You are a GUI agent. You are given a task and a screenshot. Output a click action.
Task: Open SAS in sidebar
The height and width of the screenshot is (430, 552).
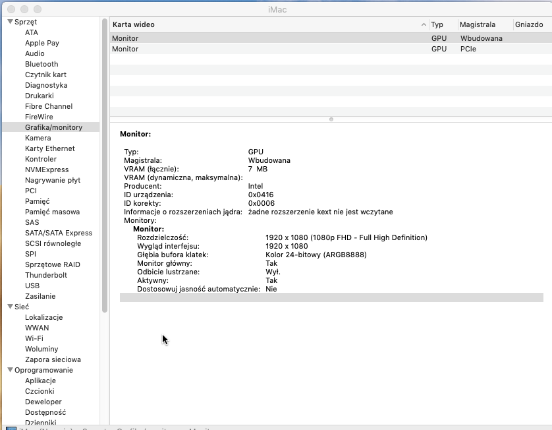[x=32, y=223]
